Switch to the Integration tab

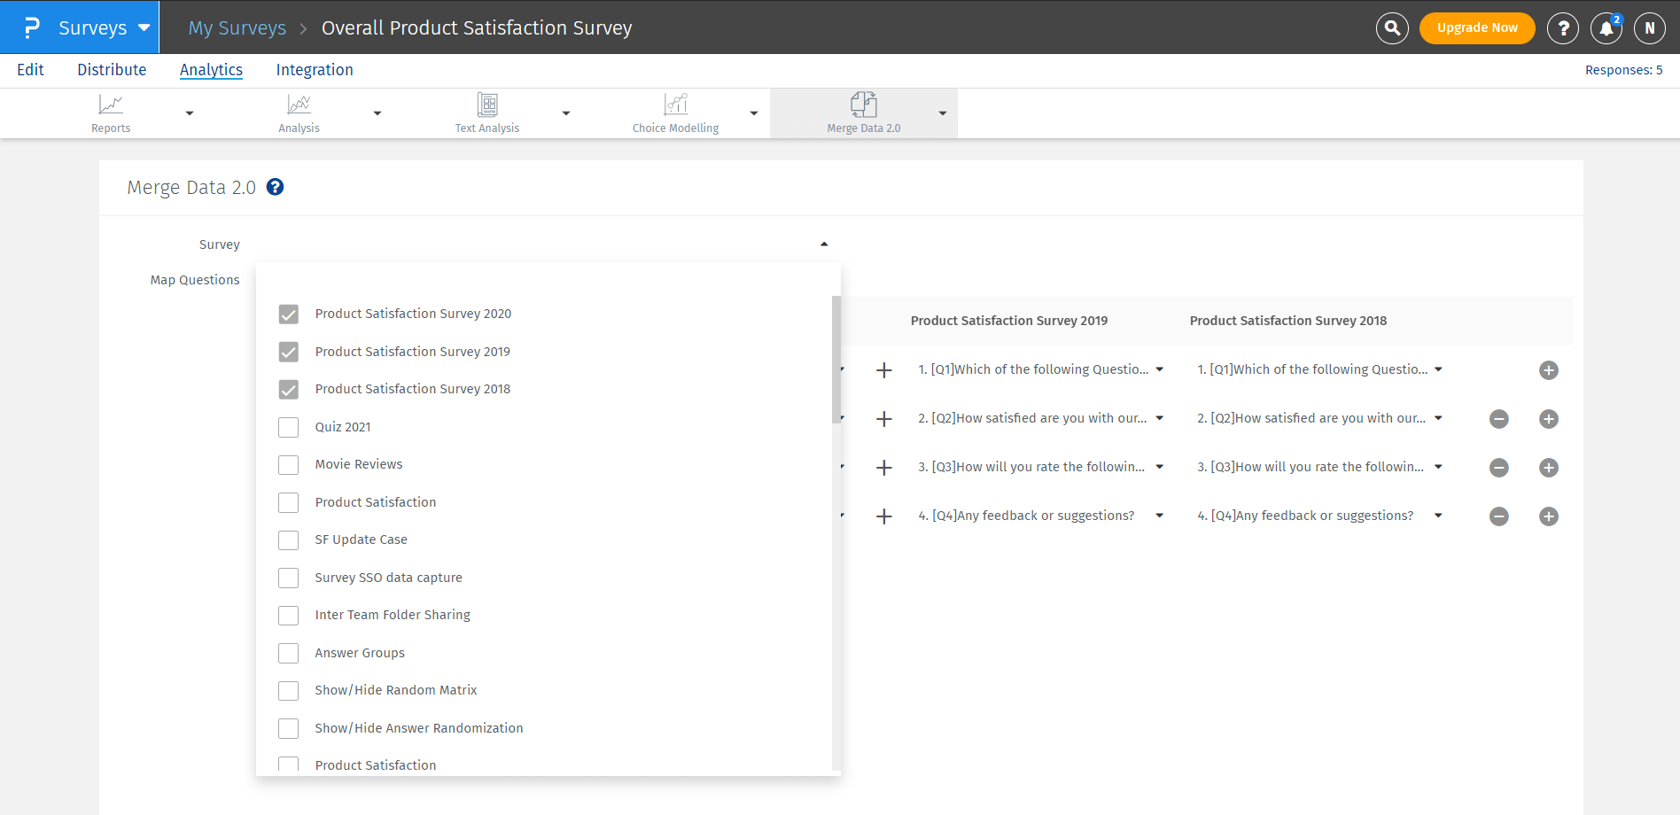click(315, 70)
